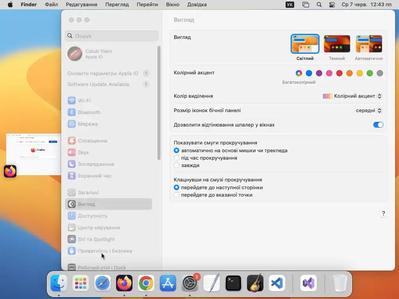This screenshot has height=299, width=399.
Task: Select the Автоматично appearance thumbnail
Action: (x=369, y=44)
